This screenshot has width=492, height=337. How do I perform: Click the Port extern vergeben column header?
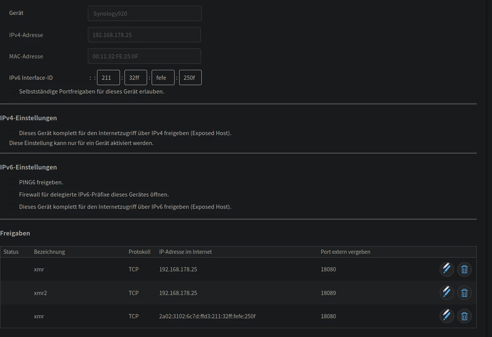[x=345, y=252]
